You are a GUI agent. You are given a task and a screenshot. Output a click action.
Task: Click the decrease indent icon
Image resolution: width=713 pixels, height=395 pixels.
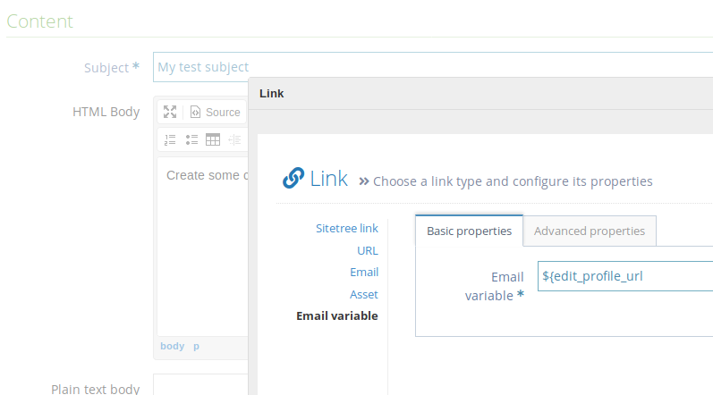coord(234,139)
